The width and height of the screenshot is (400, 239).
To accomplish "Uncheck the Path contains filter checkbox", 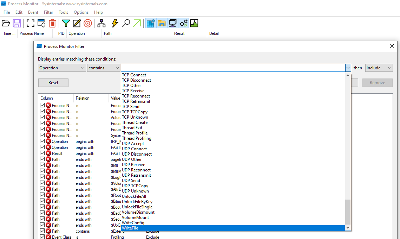I will pos(42,231).
